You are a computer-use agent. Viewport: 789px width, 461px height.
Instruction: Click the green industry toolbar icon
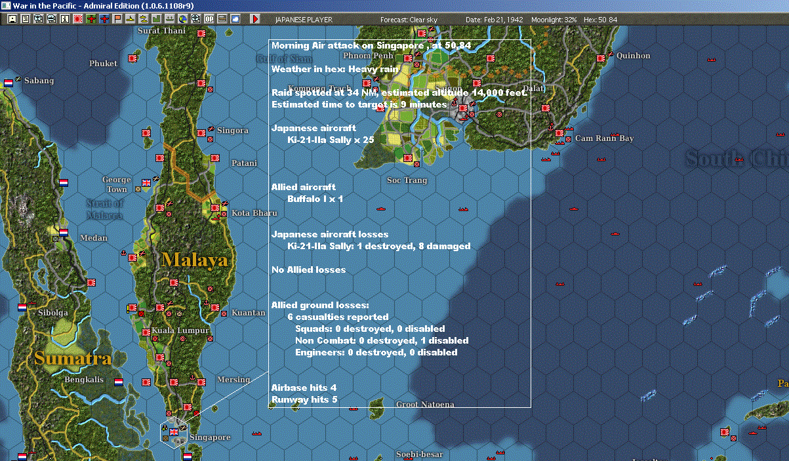coord(157,19)
